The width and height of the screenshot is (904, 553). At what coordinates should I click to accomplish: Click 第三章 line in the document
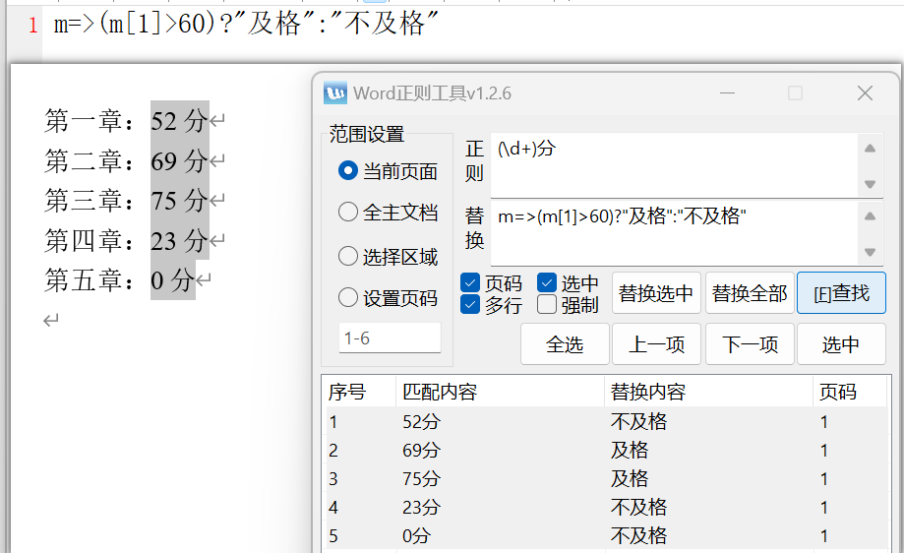point(135,201)
